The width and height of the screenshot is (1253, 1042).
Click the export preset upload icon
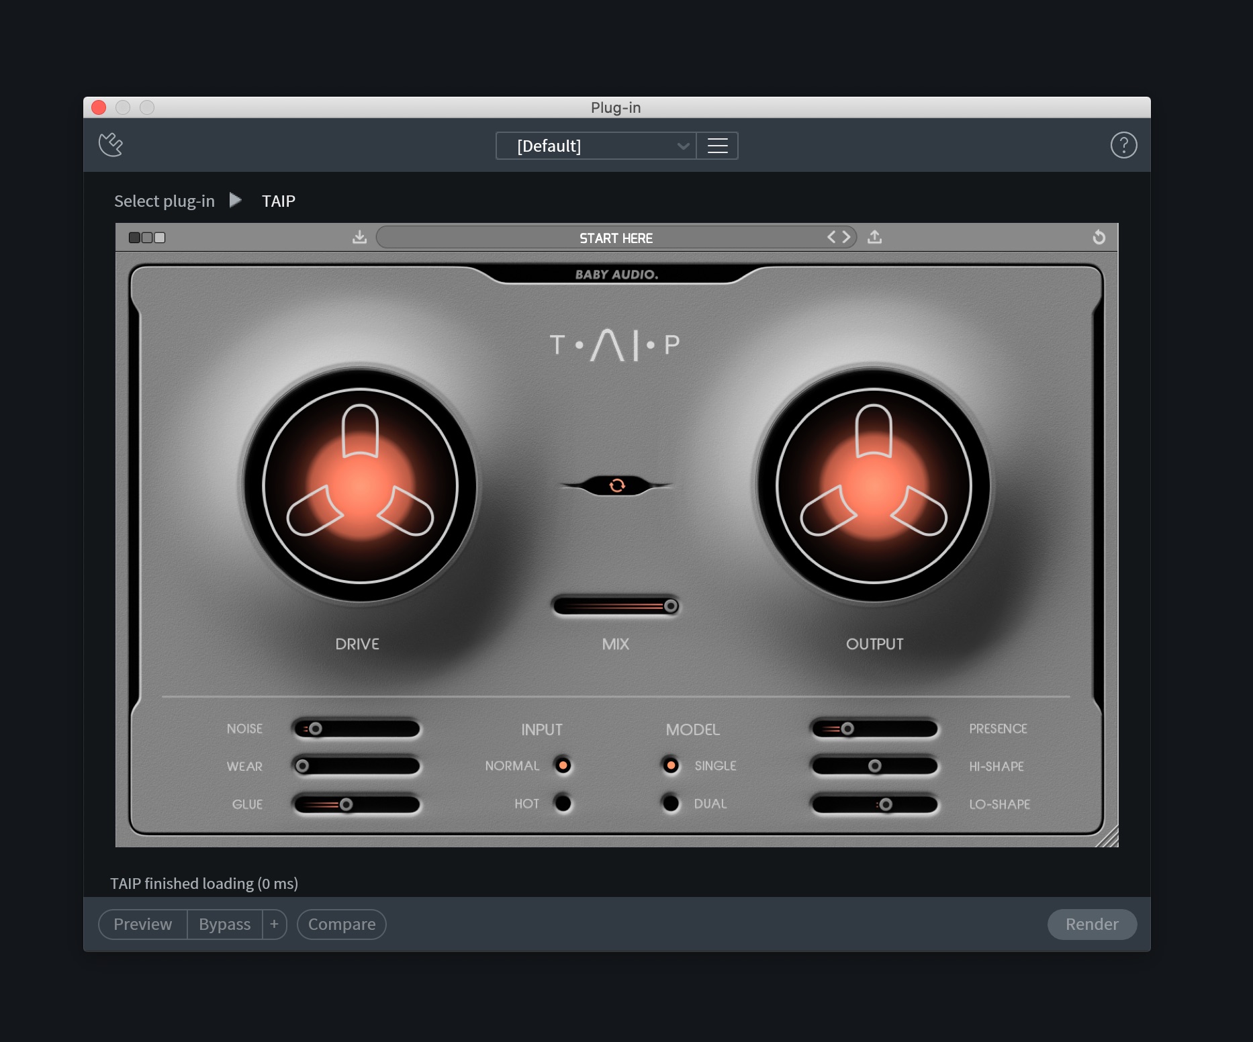pos(874,237)
